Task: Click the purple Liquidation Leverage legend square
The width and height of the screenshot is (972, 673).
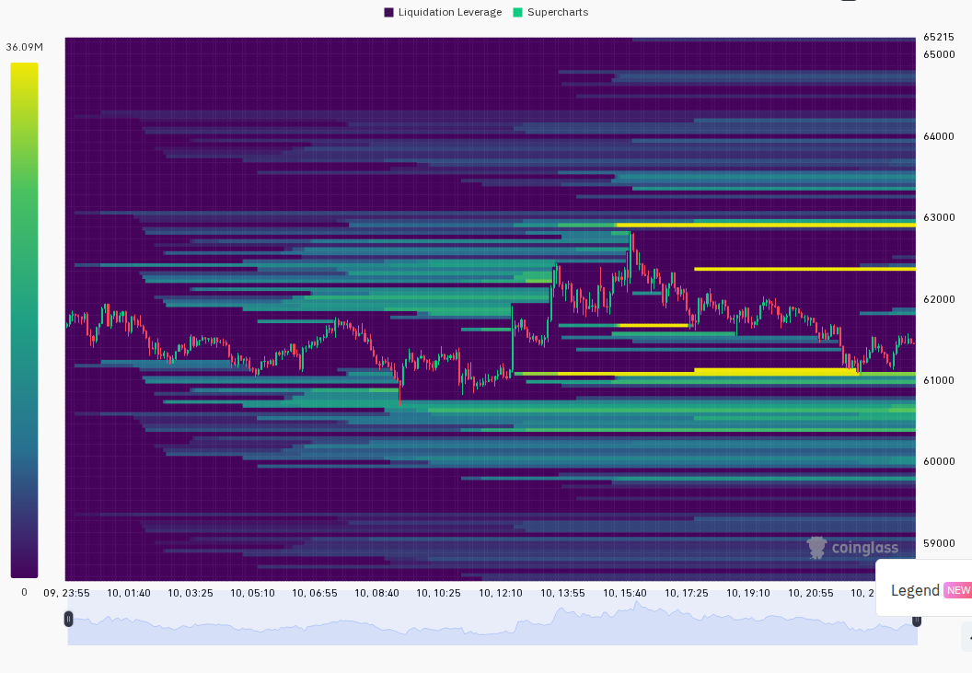Action: (x=388, y=12)
